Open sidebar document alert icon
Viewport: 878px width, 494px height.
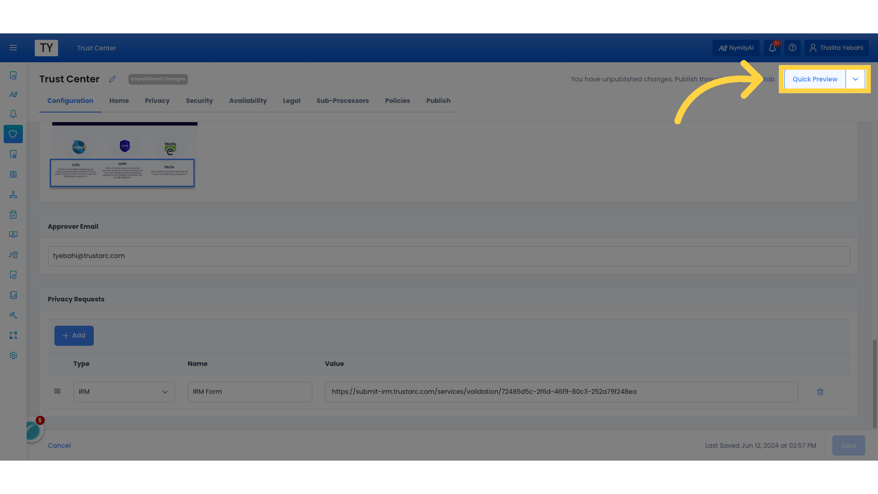(13, 275)
